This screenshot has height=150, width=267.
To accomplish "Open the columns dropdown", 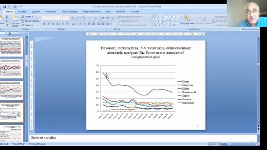I will (x=108, y=24).
